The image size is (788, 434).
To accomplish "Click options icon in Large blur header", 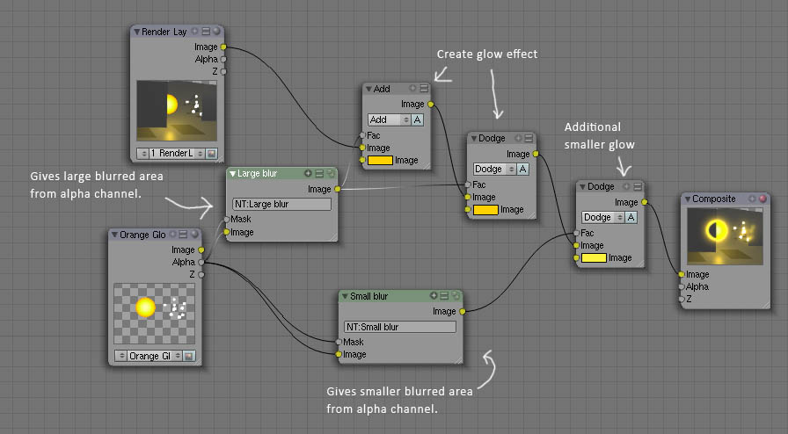I will tap(319, 173).
